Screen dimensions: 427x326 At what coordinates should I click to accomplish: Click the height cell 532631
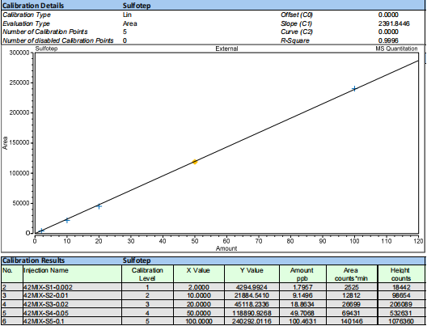pos(400,313)
